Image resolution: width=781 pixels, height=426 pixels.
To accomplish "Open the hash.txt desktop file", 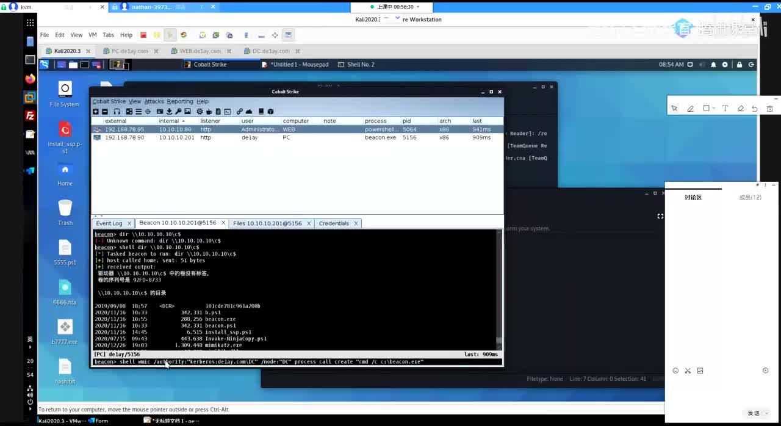I will 65,371.
